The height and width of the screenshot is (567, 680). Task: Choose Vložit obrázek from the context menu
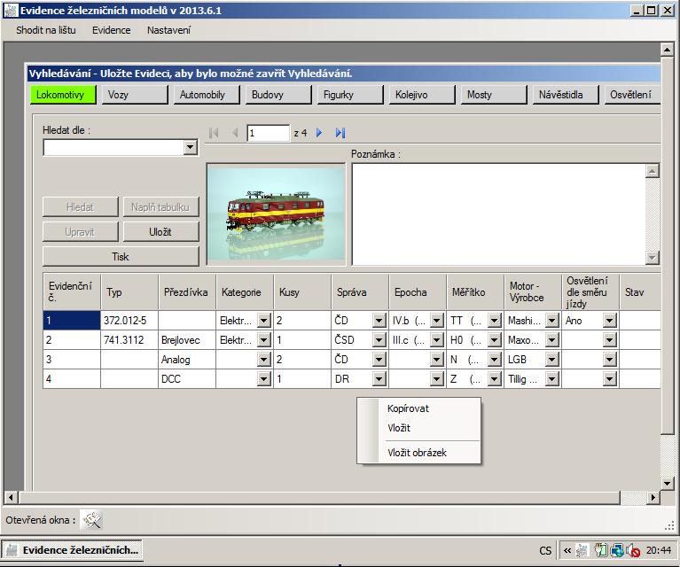coord(417,453)
